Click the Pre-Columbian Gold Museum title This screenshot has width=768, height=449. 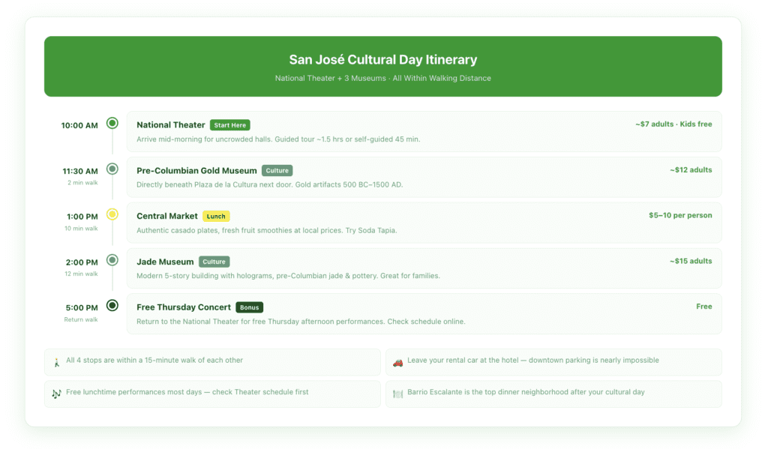tap(196, 170)
